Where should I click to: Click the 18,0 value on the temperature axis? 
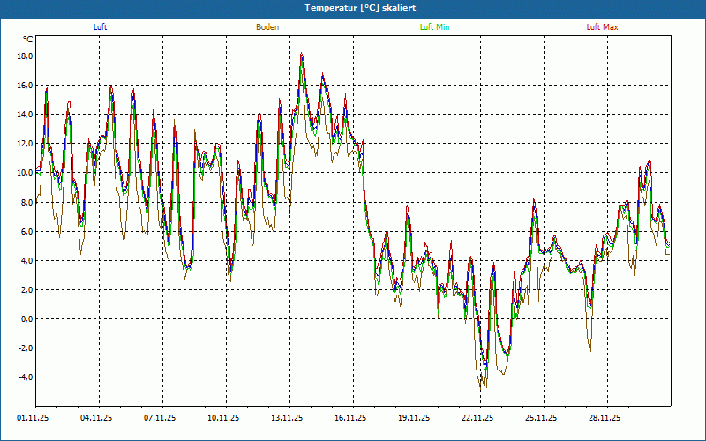[25, 56]
